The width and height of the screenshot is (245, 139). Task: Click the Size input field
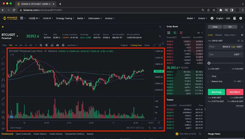[225, 54]
